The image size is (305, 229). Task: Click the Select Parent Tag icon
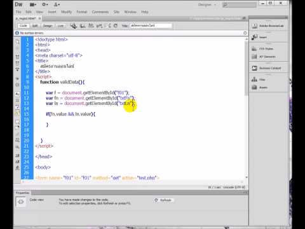17,79
